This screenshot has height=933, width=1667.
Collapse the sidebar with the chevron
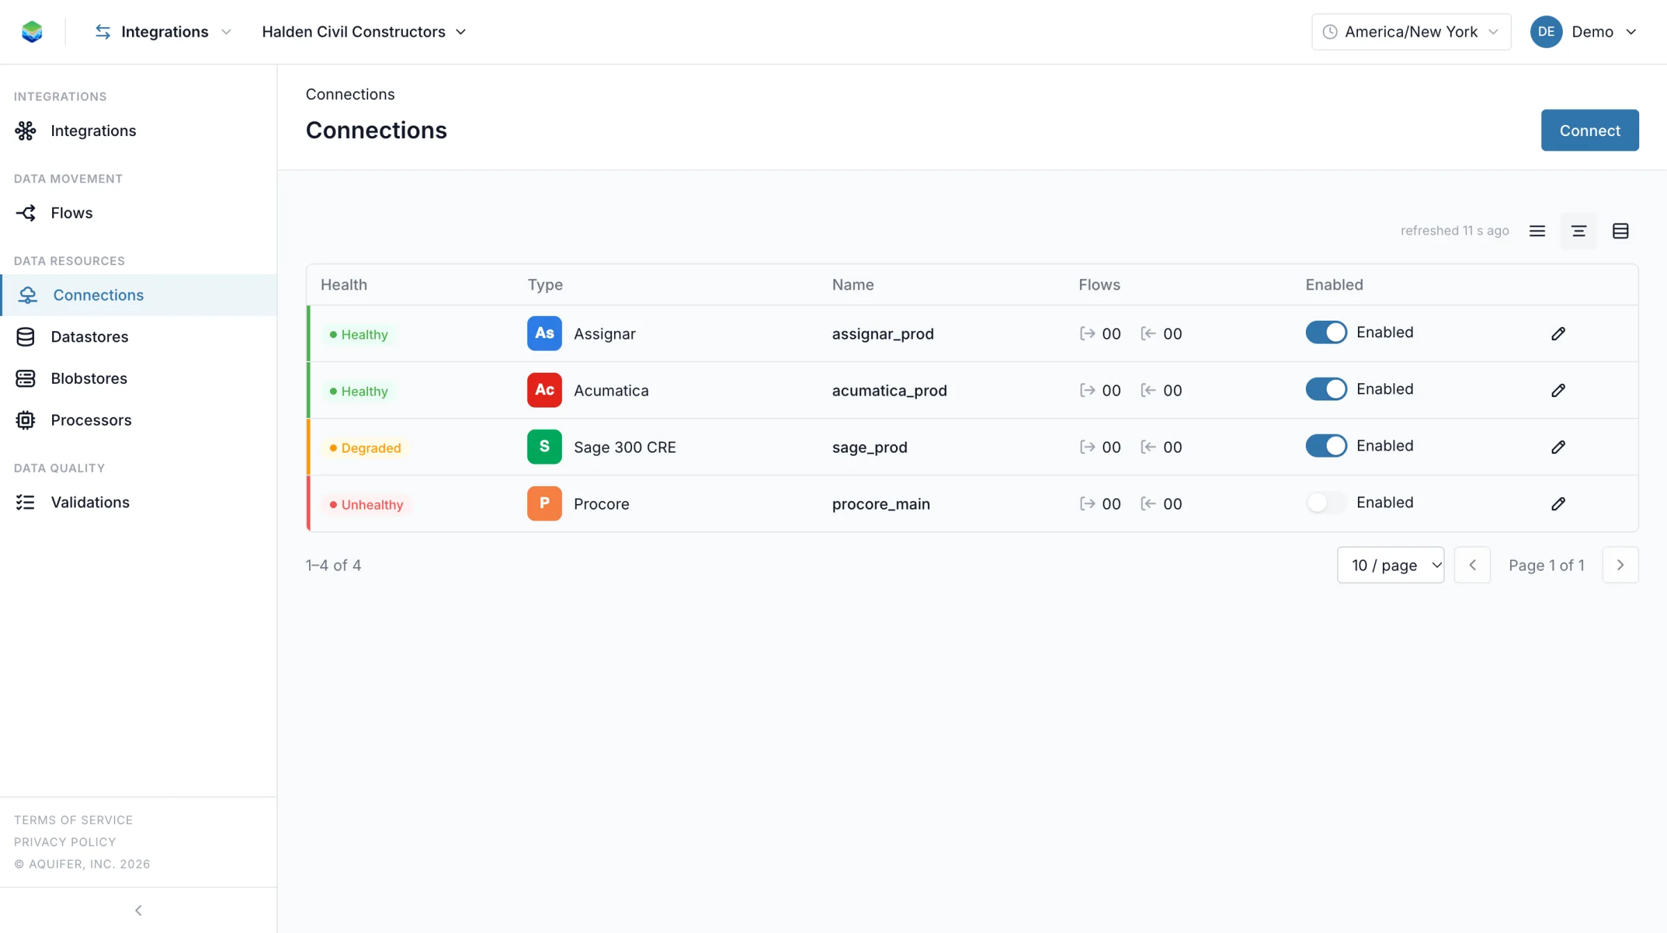pos(138,910)
